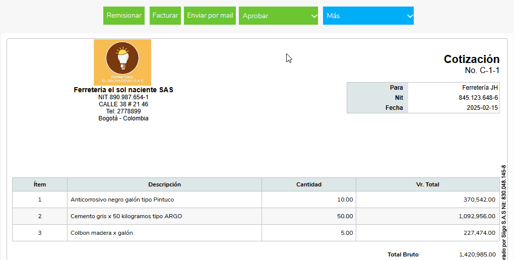Click the Para label cell
Image resolution: width=514 pixels, height=260 pixels.
pos(377,88)
